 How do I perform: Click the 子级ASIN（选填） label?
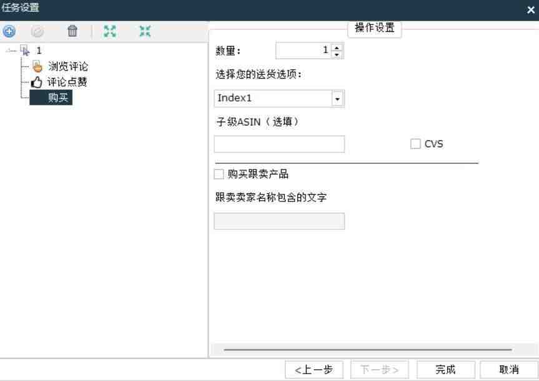coord(257,122)
